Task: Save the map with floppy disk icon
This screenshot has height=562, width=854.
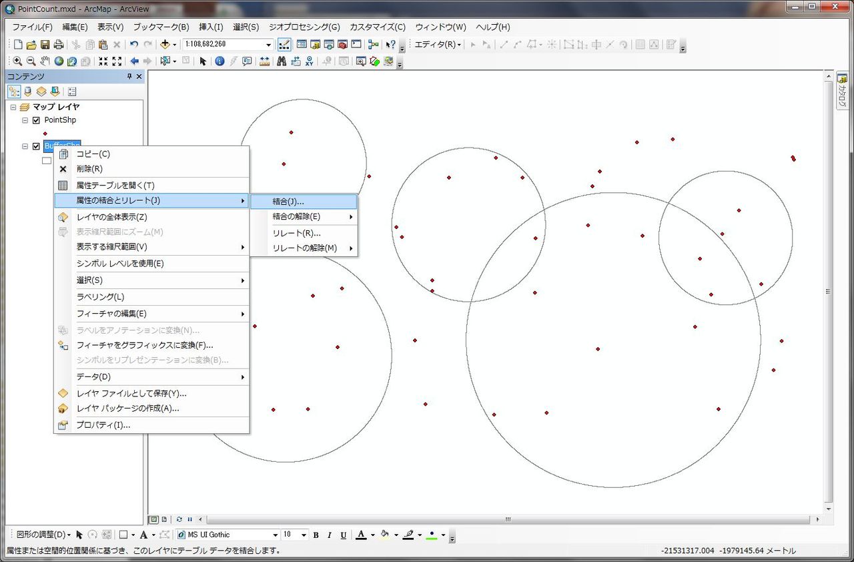Action: pyautogui.click(x=45, y=45)
